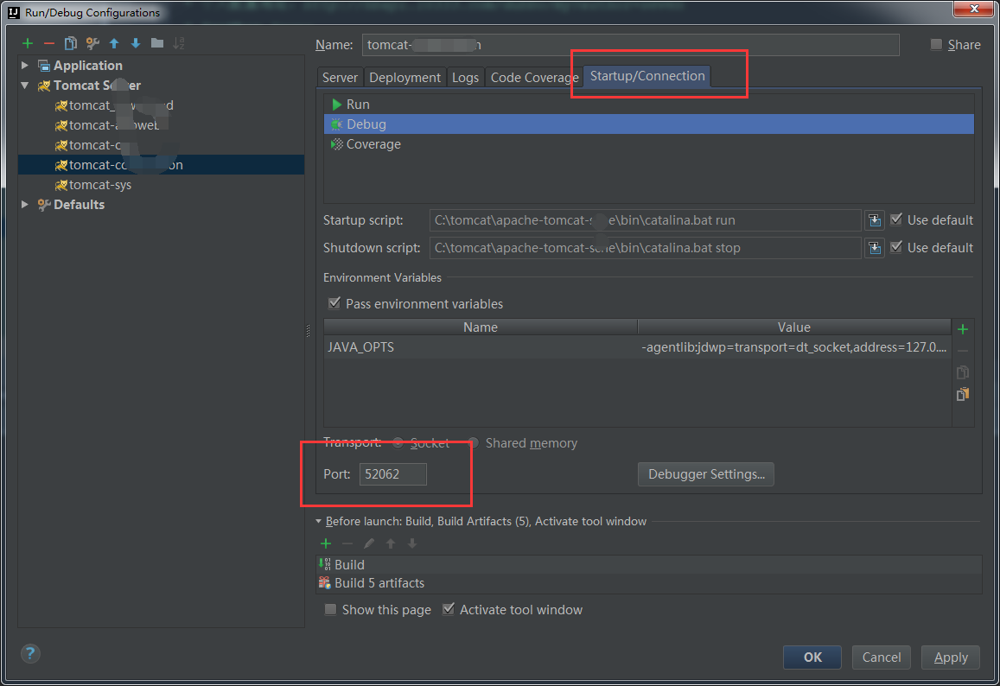Enable Show this page checkbox

[330, 609]
